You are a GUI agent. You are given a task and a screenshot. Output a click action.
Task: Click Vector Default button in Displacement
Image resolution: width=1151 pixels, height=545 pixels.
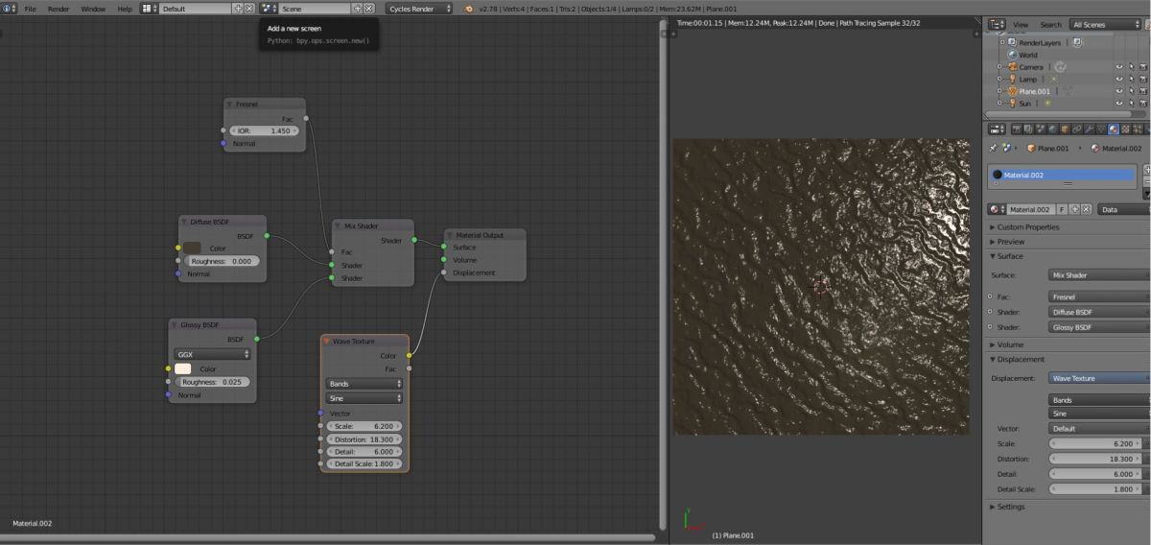coord(1099,429)
